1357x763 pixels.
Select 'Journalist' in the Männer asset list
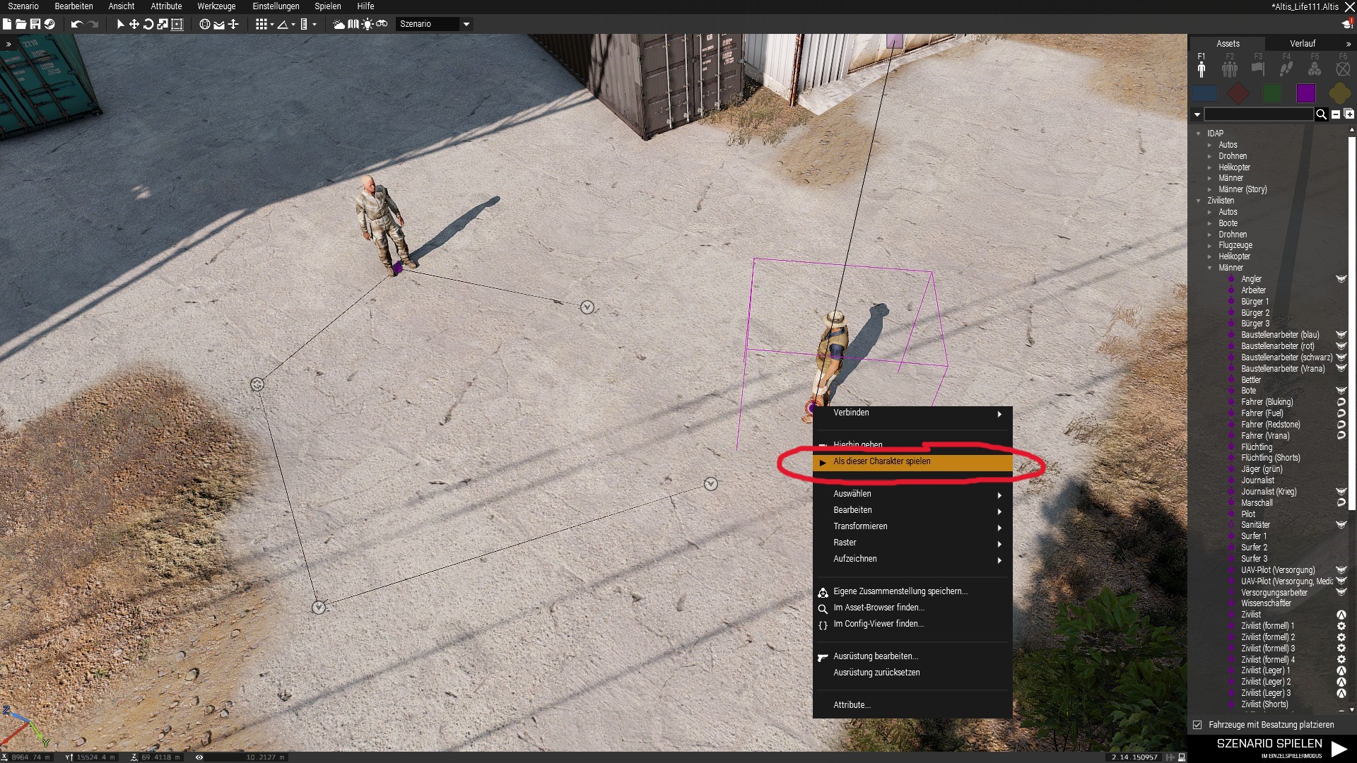click(1258, 480)
